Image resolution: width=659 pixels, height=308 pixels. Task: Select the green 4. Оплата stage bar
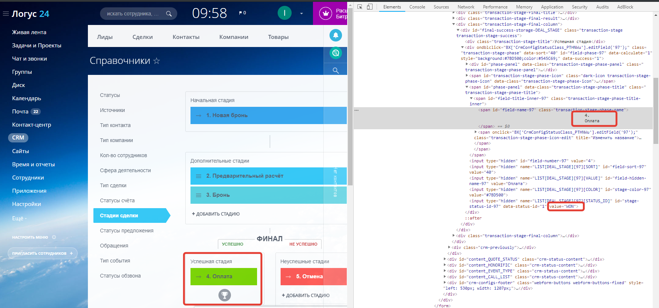click(x=224, y=276)
